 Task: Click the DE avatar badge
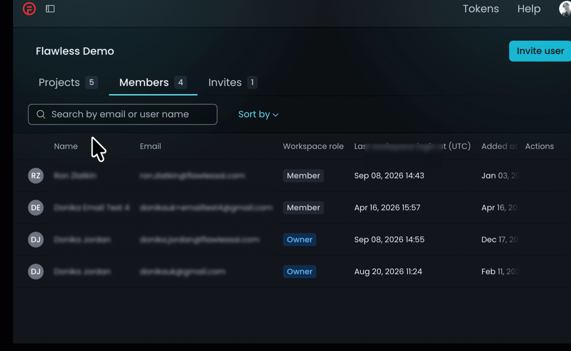coord(36,207)
